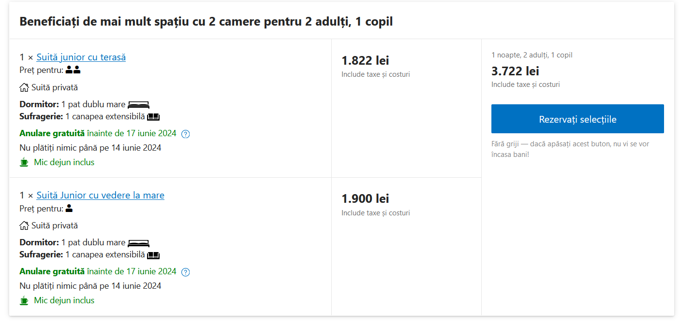The height and width of the screenshot is (324, 695).
Task: Click the double bed icon in the terrace suite
Action: [138, 105]
